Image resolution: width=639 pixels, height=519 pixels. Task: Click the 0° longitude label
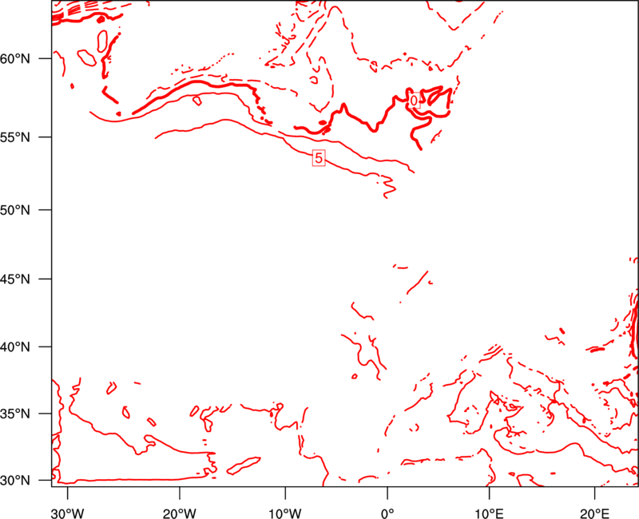[387, 513]
